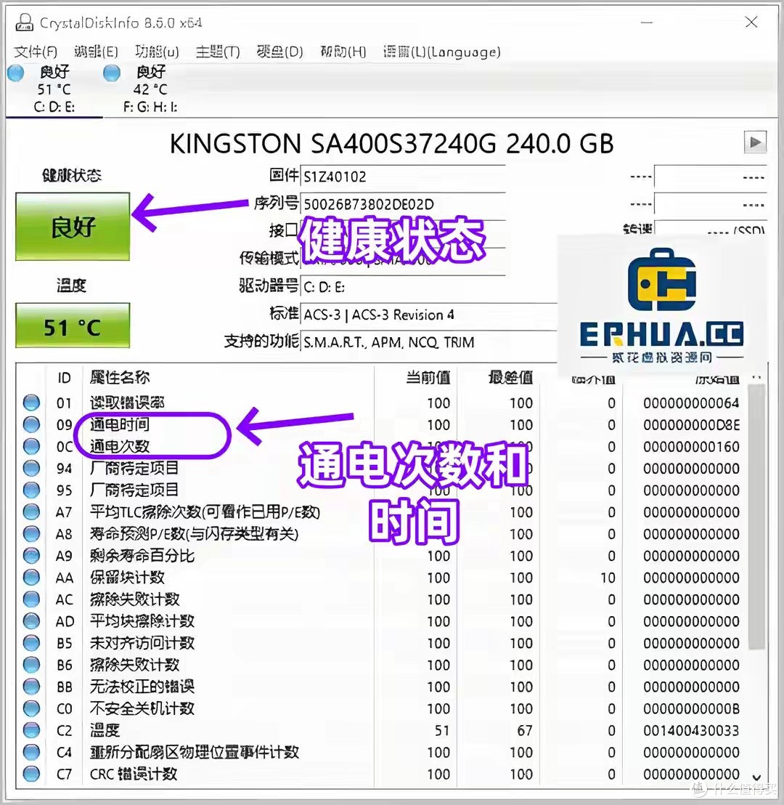
Task: Click the status icon for row C4
Action: (x=31, y=752)
